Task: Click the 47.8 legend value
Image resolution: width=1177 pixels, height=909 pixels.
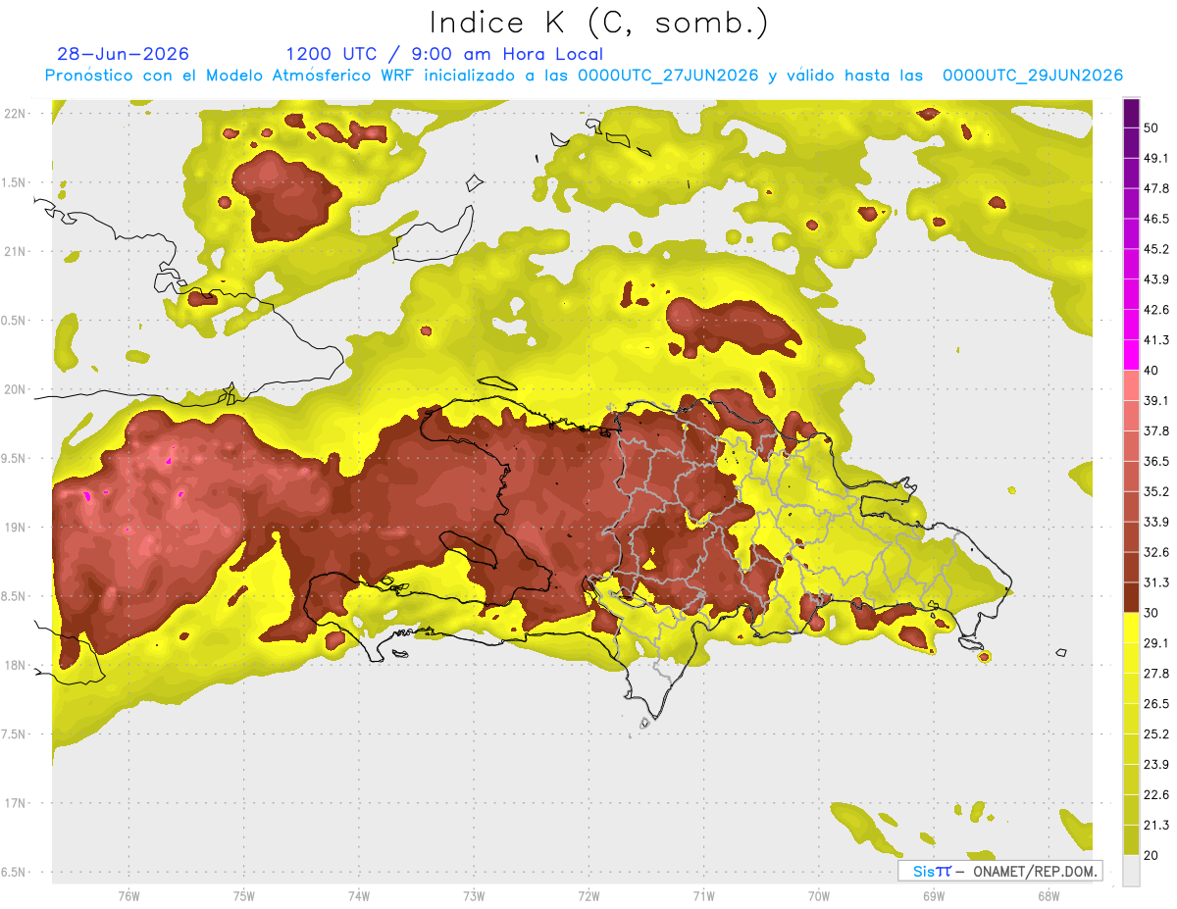Action: tap(1155, 188)
